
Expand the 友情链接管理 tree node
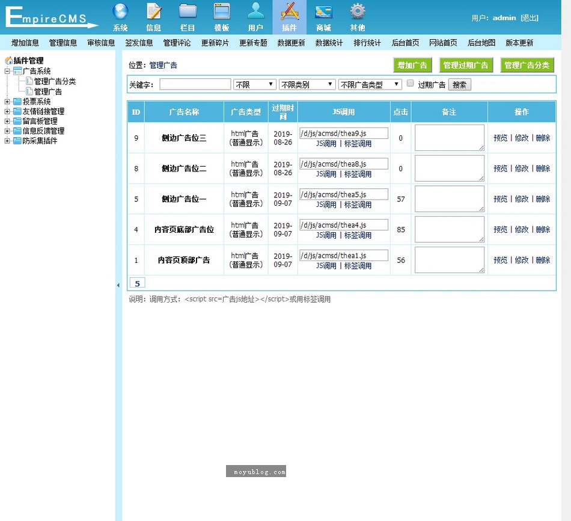pos(7,111)
